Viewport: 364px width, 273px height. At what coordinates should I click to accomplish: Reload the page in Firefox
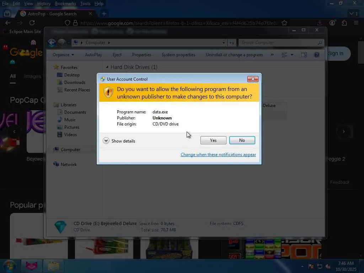pos(32,23)
